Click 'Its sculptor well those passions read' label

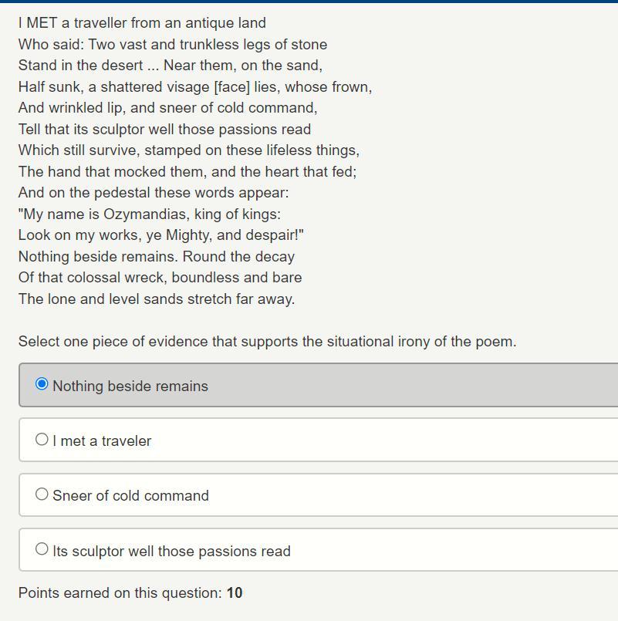pos(171,551)
